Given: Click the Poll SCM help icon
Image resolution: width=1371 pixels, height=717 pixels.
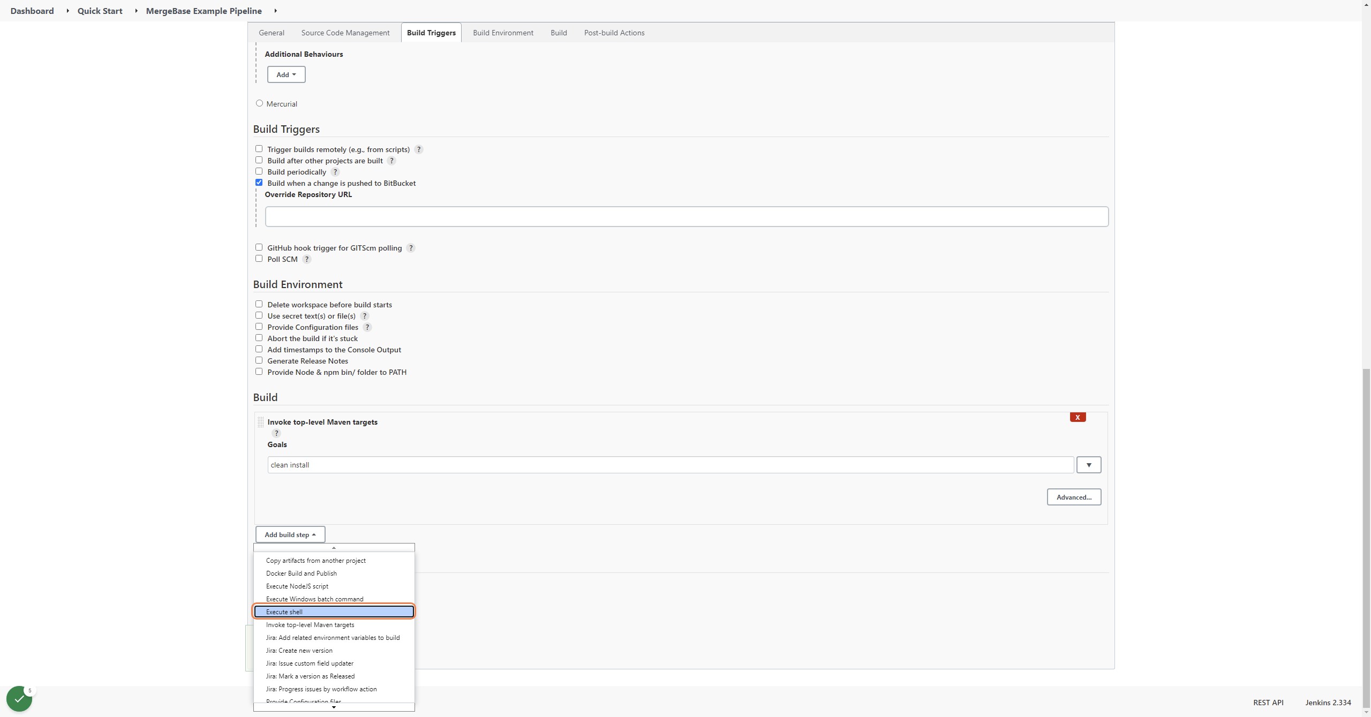Looking at the screenshot, I should tap(306, 259).
